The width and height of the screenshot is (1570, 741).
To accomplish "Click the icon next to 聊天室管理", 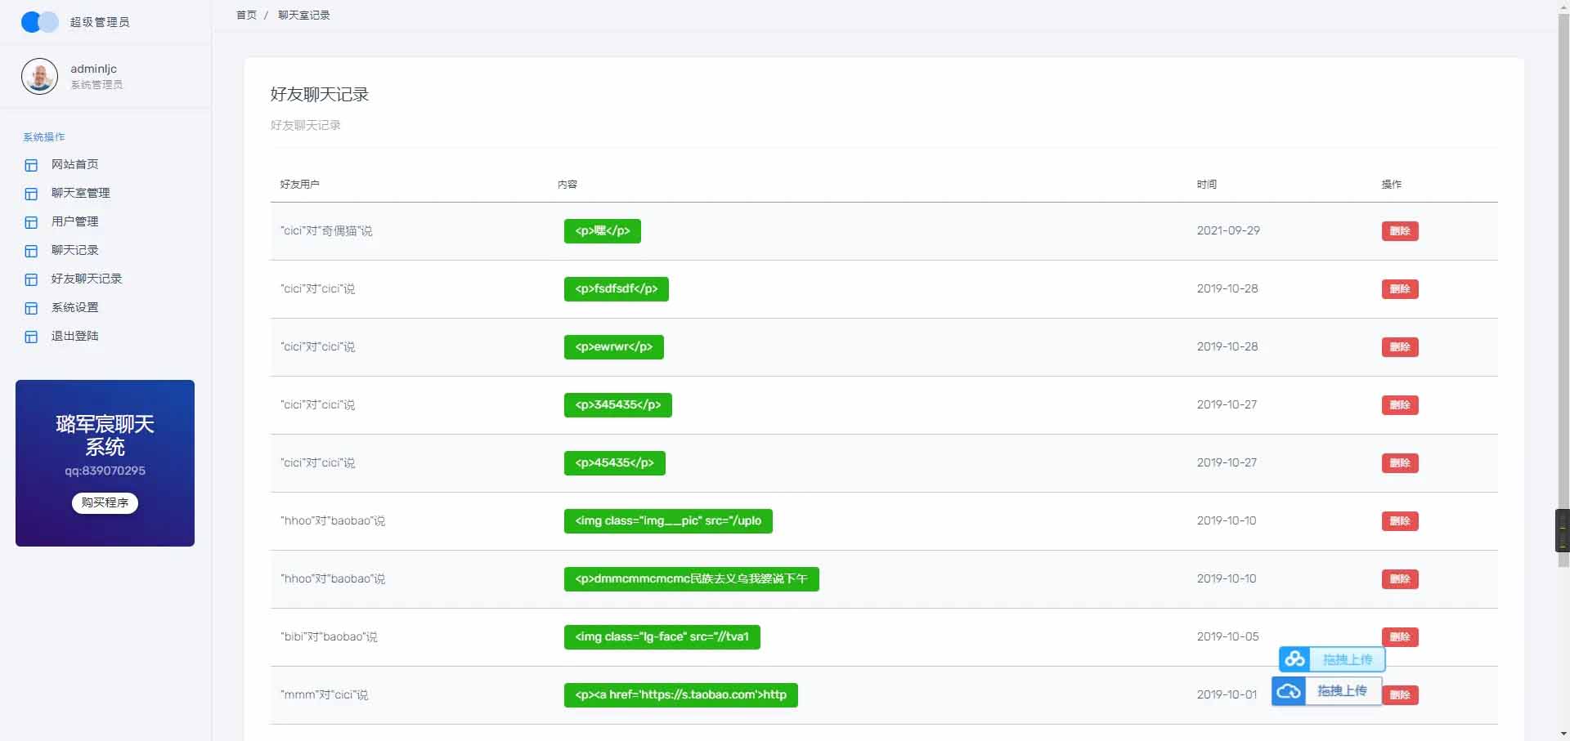I will (31, 194).
